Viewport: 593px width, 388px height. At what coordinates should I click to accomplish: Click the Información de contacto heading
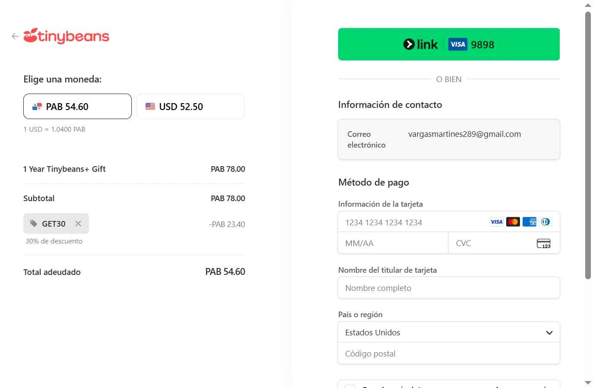(x=390, y=104)
